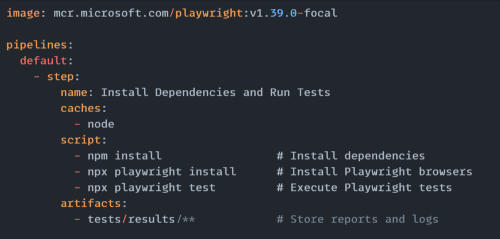Image resolution: width=500 pixels, height=239 pixels.
Task: Click the 'caches' key
Action: coord(80,108)
